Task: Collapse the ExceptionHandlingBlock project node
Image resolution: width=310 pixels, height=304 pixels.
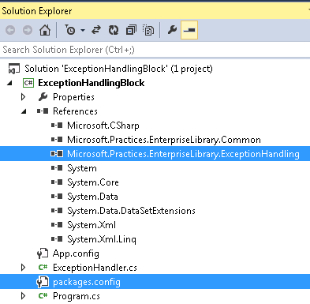Action: (9, 83)
